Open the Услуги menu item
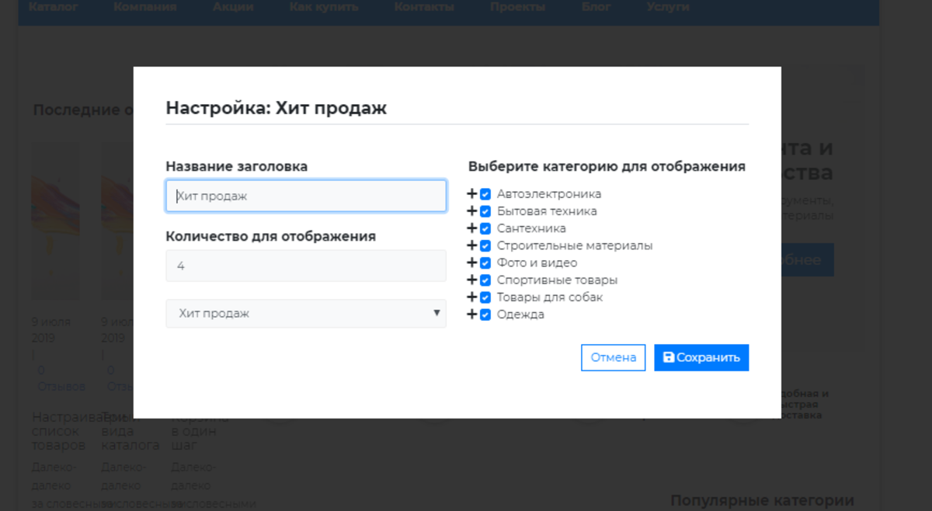Image resolution: width=932 pixels, height=511 pixels. pos(668,7)
